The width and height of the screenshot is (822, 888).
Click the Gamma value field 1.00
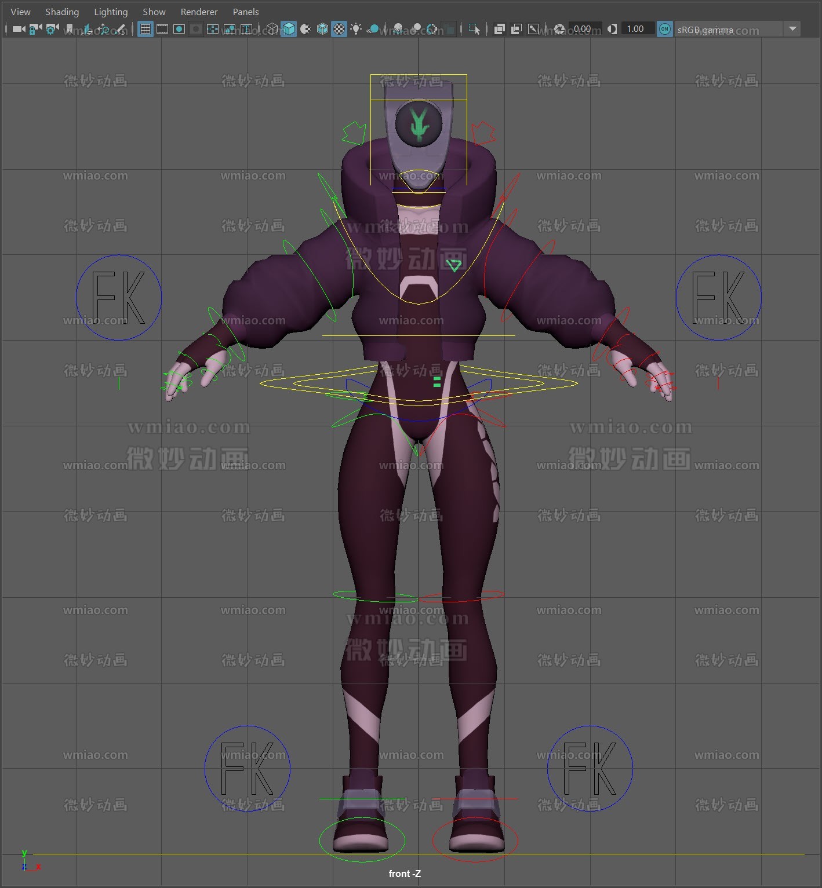tap(636, 29)
